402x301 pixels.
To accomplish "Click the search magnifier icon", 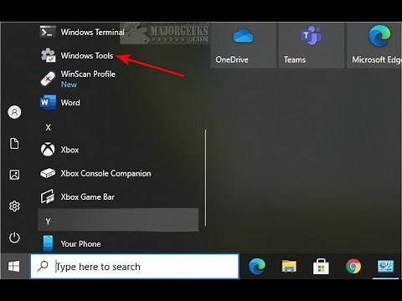I will point(43,266).
